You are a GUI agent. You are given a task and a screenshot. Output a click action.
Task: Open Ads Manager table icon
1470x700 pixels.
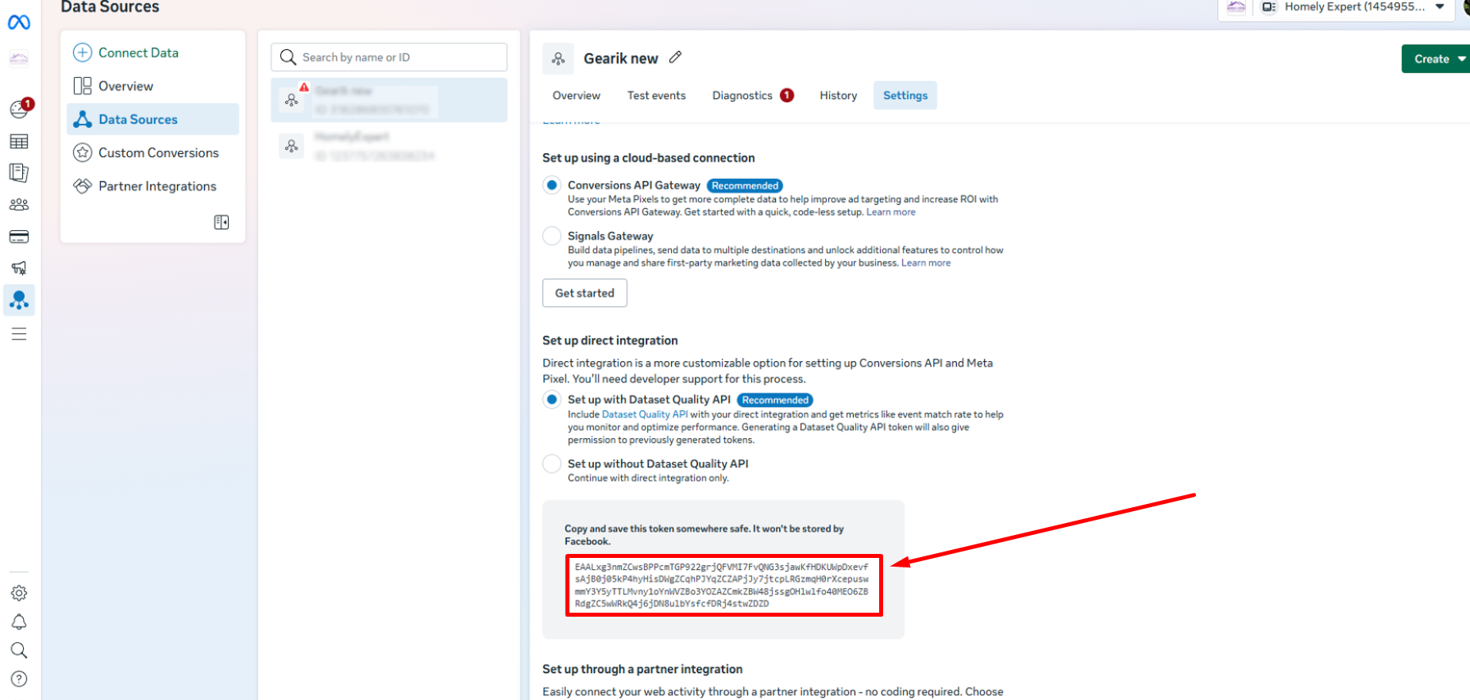[19, 141]
